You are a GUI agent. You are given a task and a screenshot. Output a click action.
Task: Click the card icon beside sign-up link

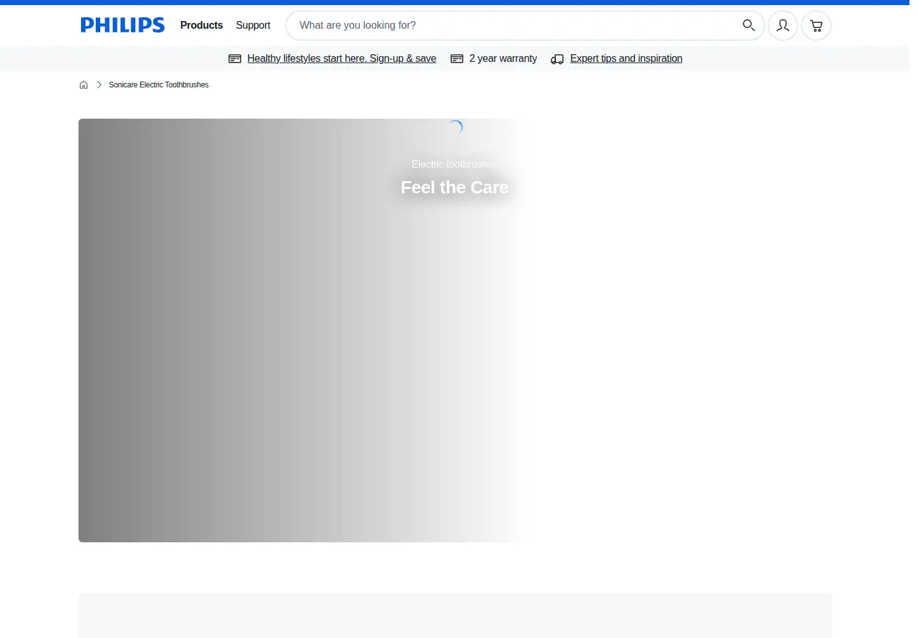pos(235,59)
